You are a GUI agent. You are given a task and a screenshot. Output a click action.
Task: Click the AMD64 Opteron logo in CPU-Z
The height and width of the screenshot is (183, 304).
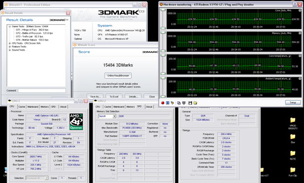pos(76,121)
